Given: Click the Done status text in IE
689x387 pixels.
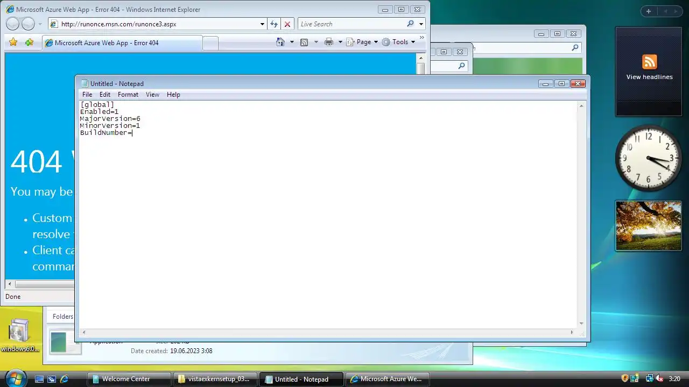Looking at the screenshot, I should [x=13, y=297].
